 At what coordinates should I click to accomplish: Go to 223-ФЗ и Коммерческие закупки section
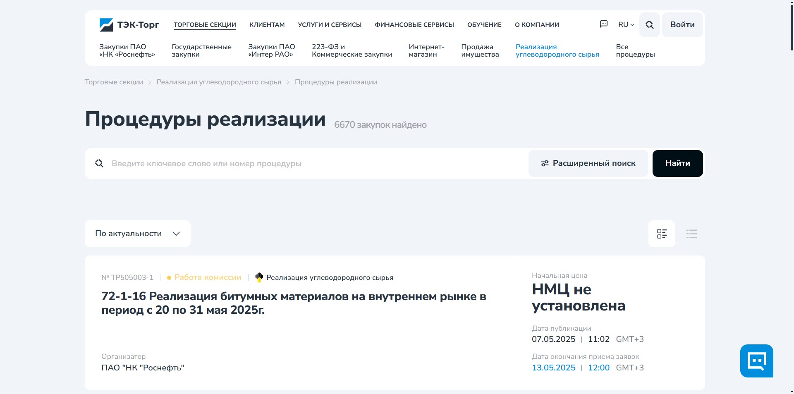352,50
